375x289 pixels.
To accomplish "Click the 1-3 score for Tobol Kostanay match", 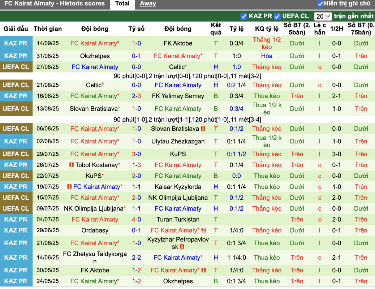I will (136, 165).
